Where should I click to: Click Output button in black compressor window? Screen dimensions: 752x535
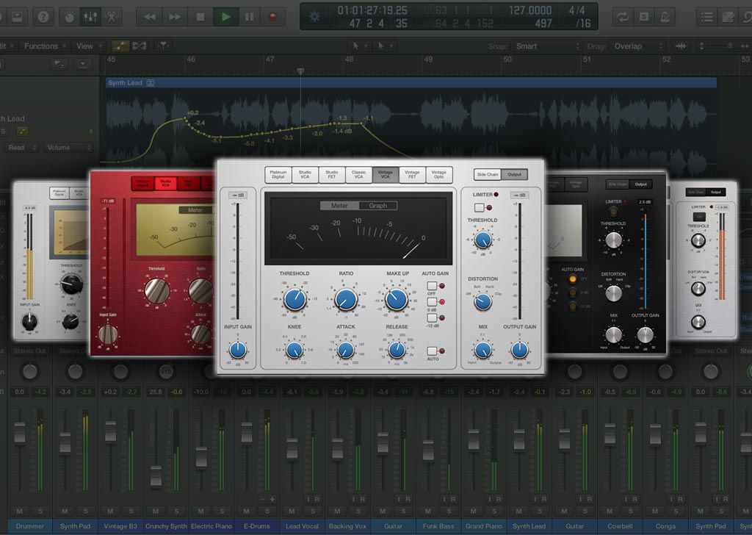click(640, 184)
